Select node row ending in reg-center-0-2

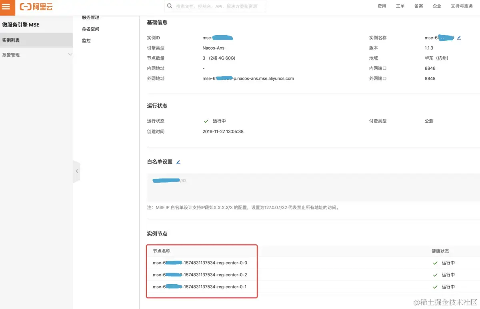tap(313, 275)
